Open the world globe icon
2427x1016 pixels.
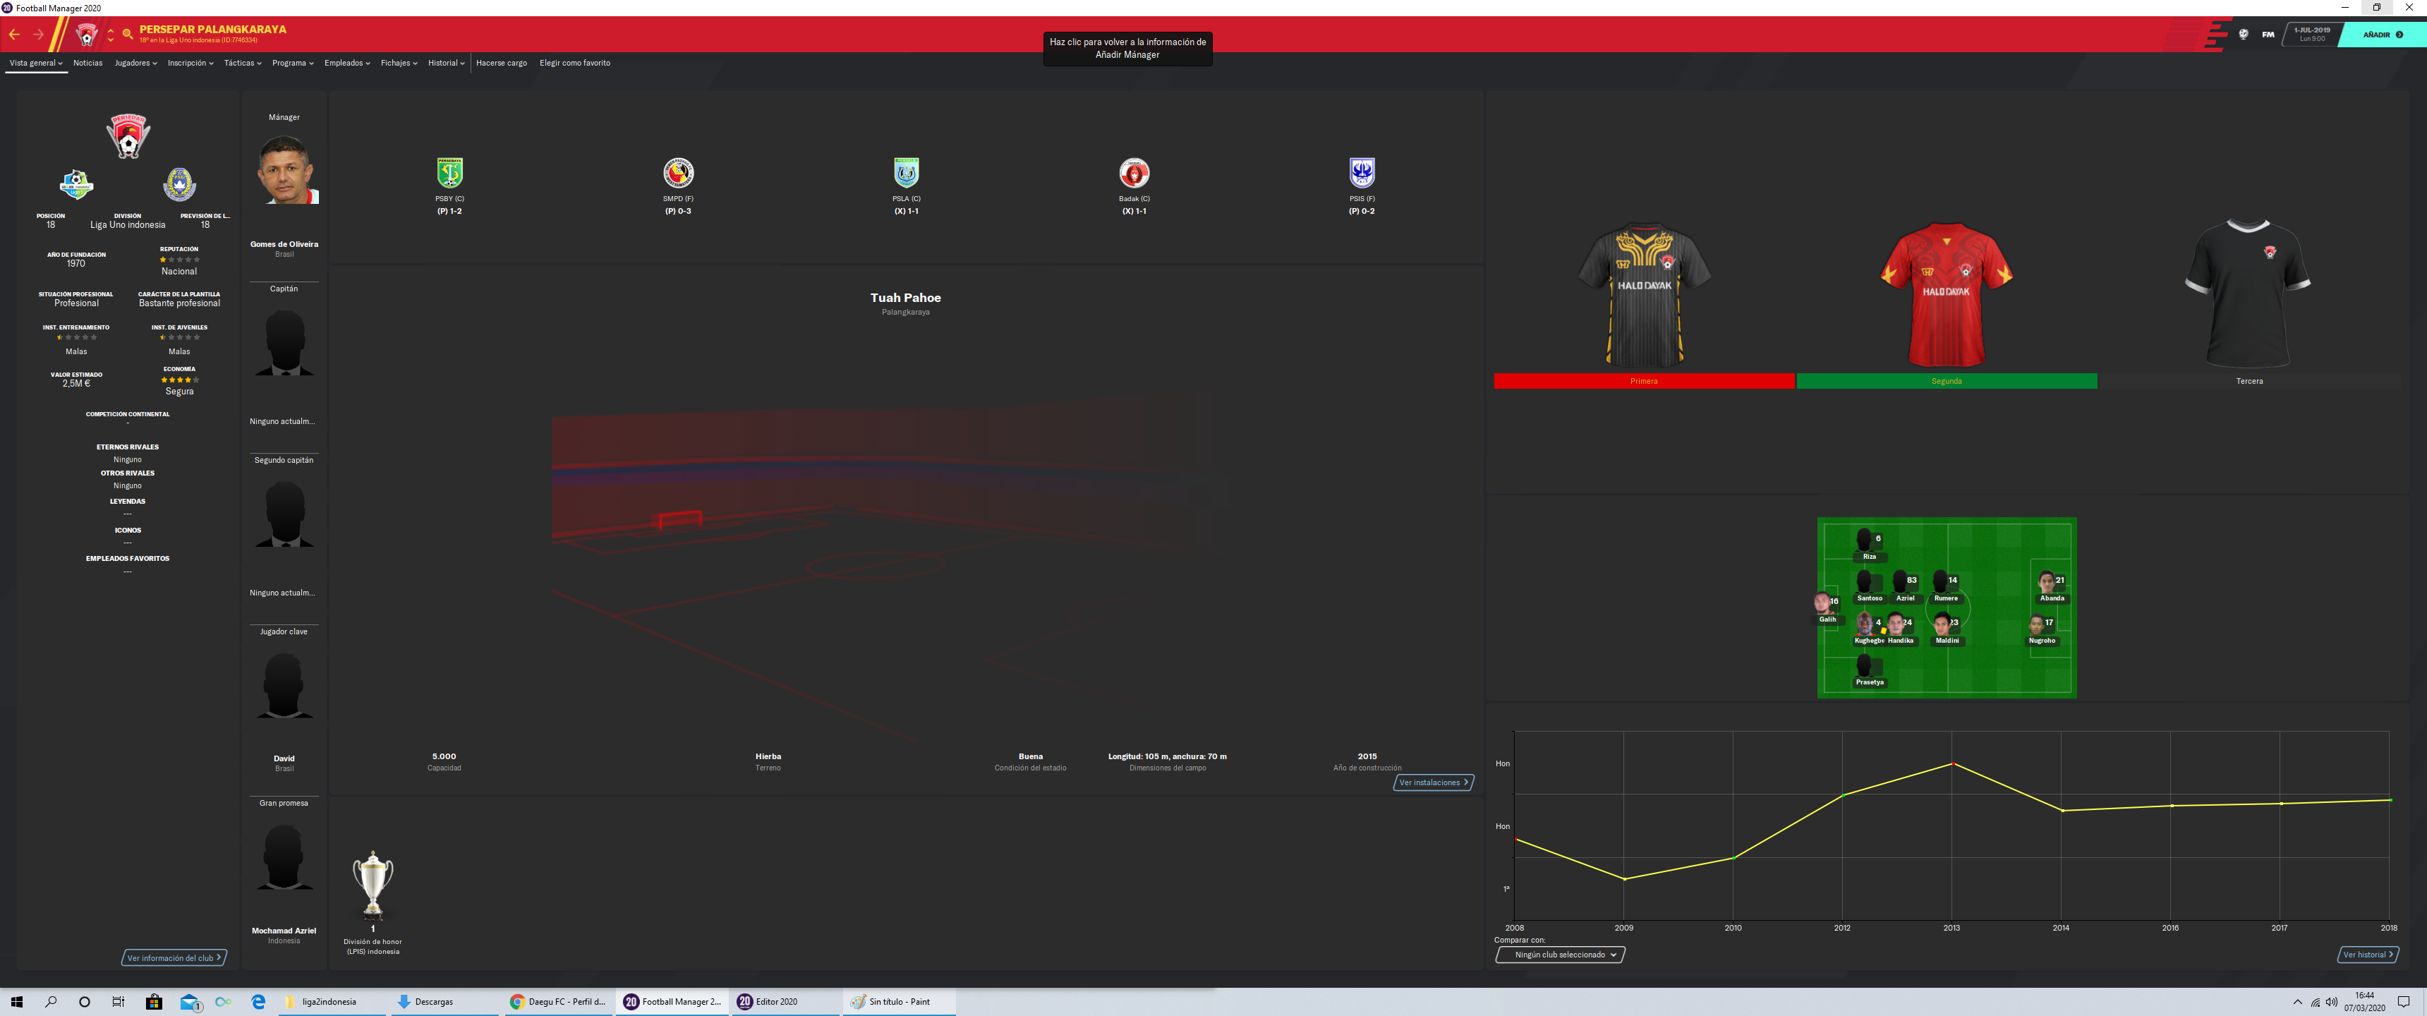[x=2244, y=34]
